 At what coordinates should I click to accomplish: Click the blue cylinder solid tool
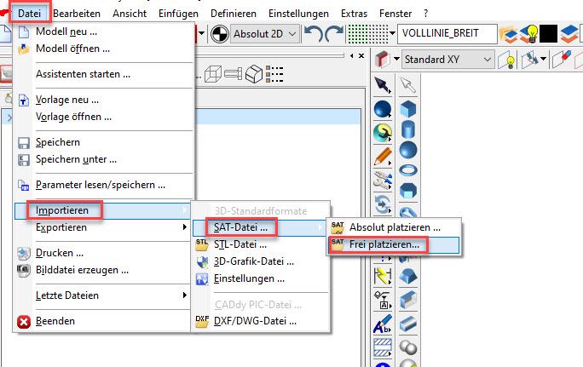click(x=408, y=129)
